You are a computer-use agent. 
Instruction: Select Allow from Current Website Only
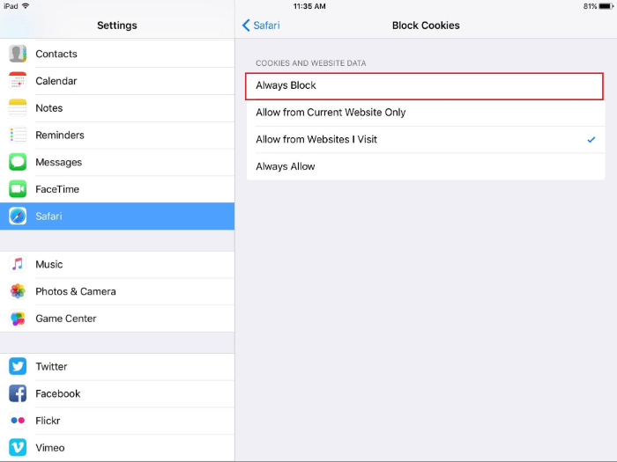pyautogui.click(x=424, y=113)
